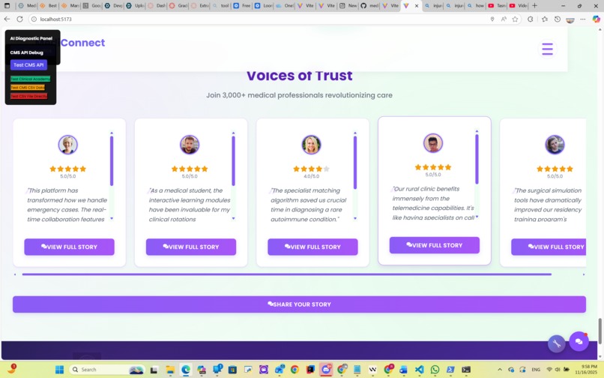This screenshot has height=378, width=604.
Task: Click orange Test CMS CSV Data button
Action: point(27,88)
